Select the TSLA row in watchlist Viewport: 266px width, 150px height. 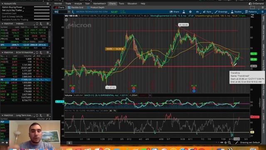pos(25,97)
